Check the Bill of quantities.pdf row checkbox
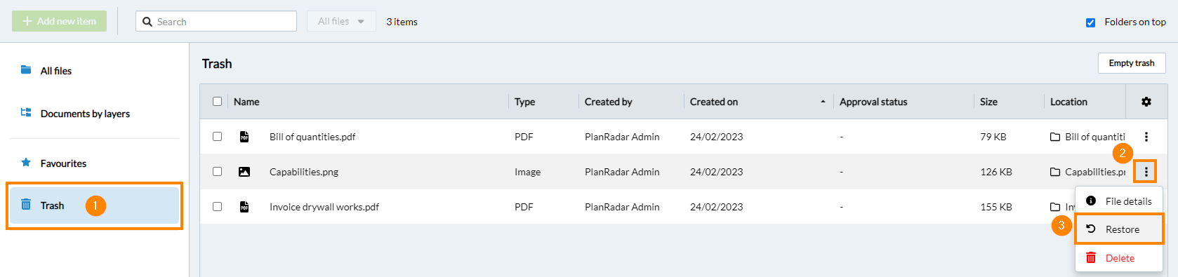Viewport: 1178px width, 277px height. click(218, 136)
